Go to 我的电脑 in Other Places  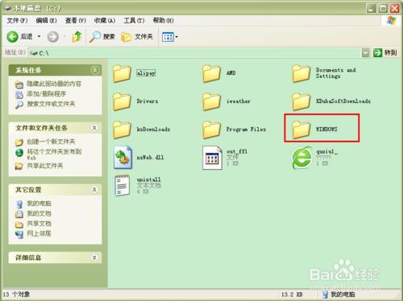pos(39,204)
